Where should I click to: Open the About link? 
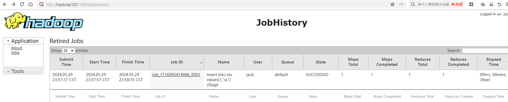click(17, 48)
